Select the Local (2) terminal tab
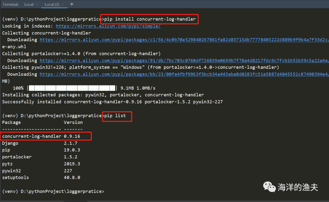Viewport: 329px width, 202px height. (x=52, y=4)
